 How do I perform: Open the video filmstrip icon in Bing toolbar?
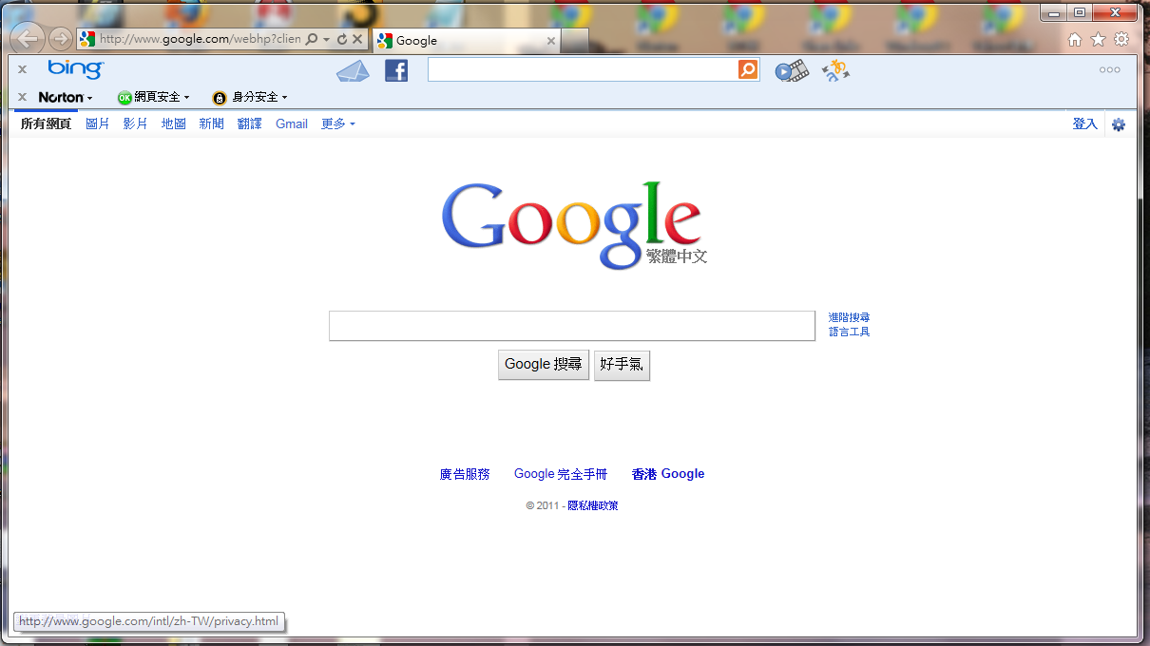click(791, 70)
